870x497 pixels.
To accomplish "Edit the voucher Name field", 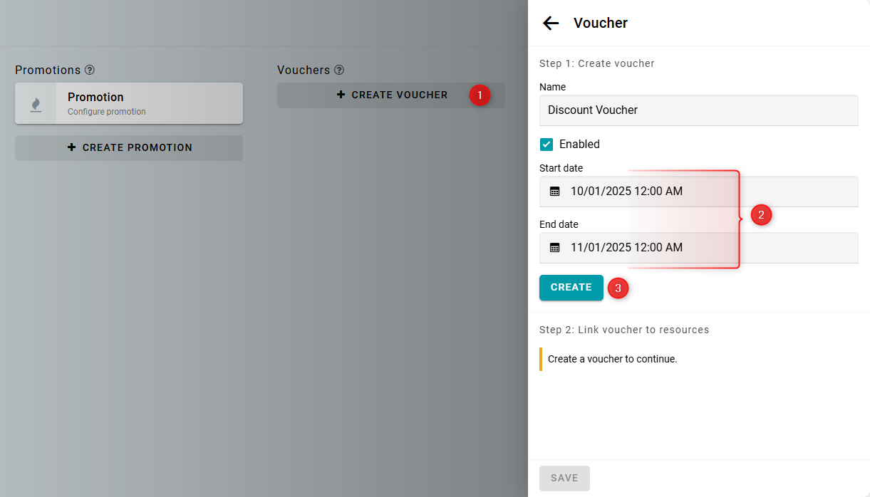I will 699,110.
